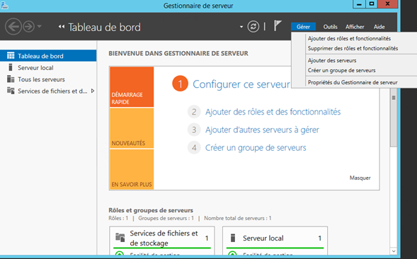Expand Services de fichiers submenu arrow
This screenshot has height=259, width=417.
click(x=93, y=91)
